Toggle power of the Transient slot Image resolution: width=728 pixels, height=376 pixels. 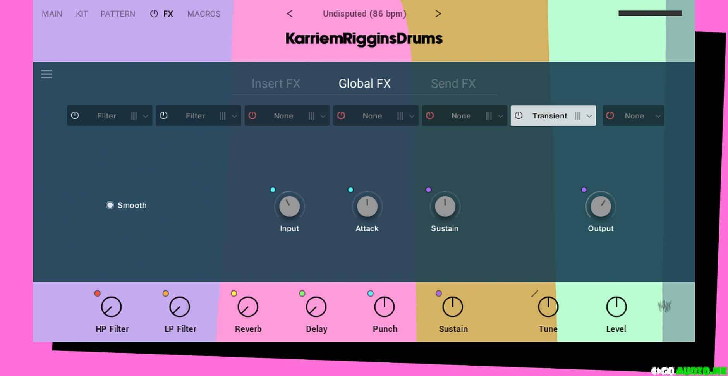click(519, 115)
